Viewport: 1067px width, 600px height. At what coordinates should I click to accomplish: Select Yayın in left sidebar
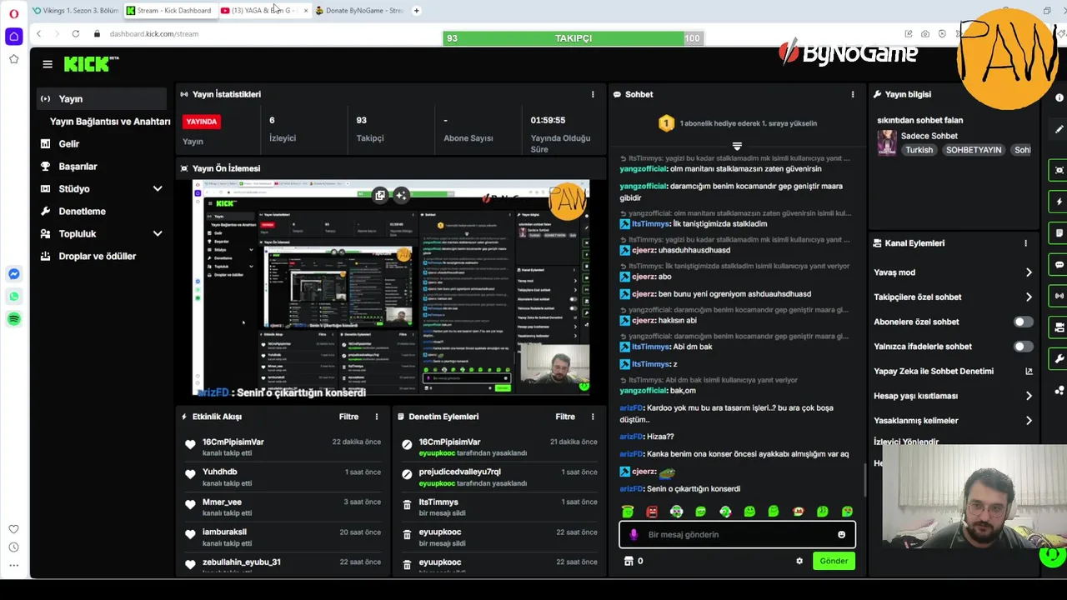coord(102,98)
